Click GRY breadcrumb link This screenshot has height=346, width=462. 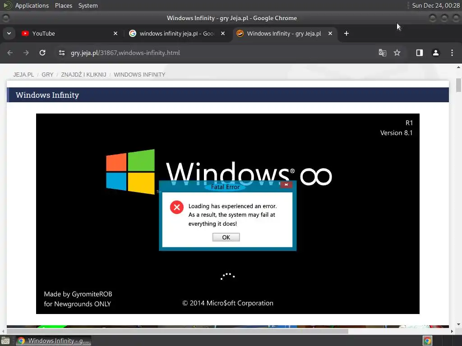[47, 75]
